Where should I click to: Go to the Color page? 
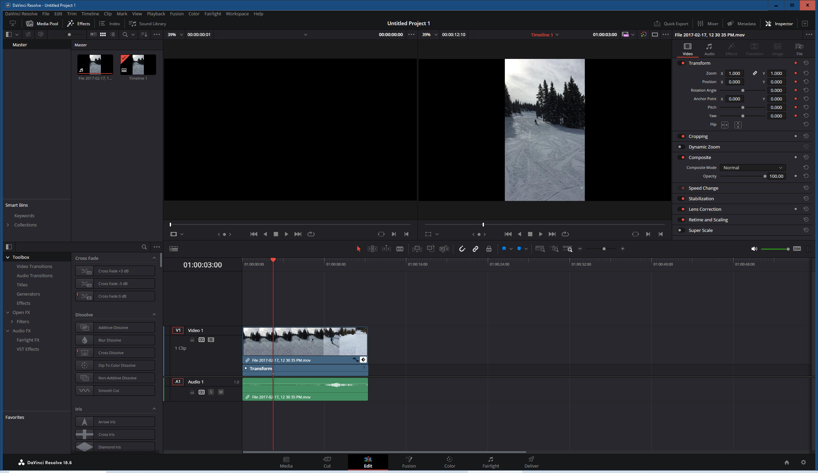click(x=450, y=462)
